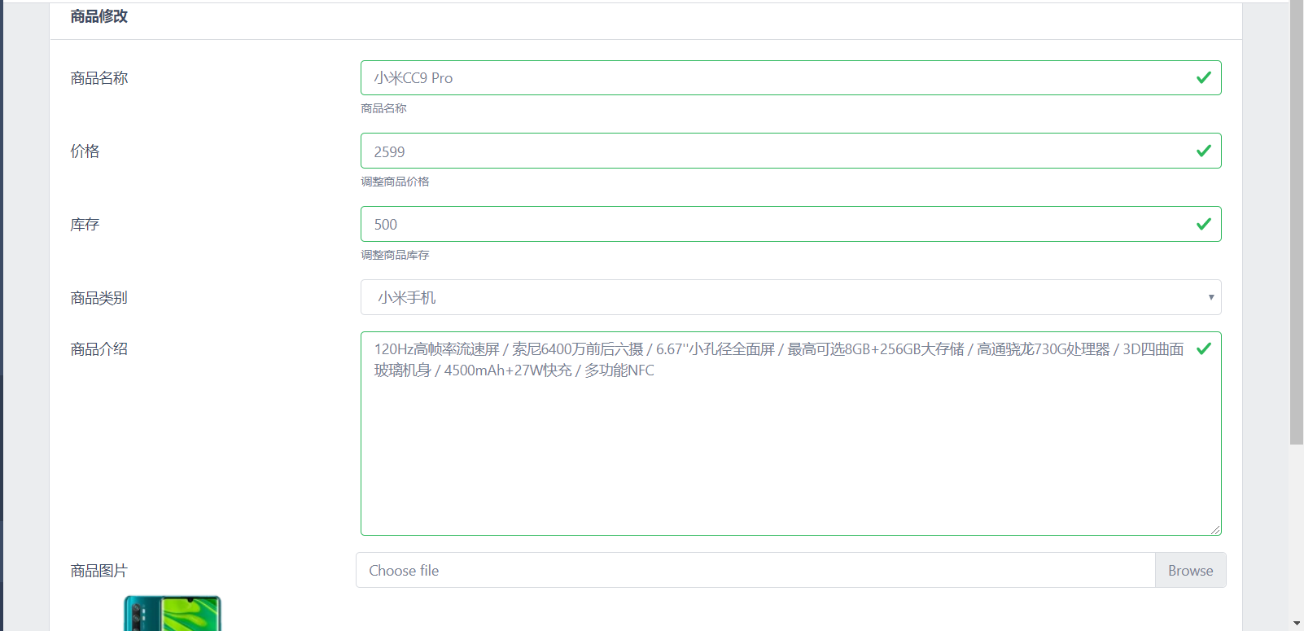The width and height of the screenshot is (1304, 631).
Task: Open the 商品类别 dropdown showing 小米手机
Action: 790,297
